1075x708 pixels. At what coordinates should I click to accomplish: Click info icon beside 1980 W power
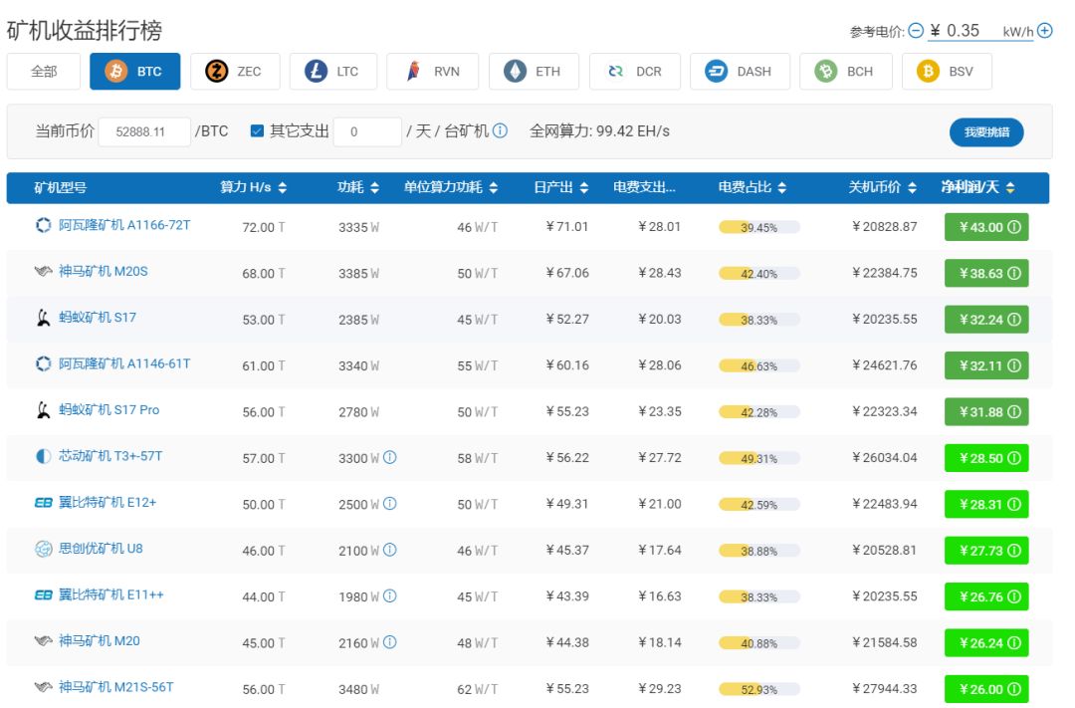click(x=390, y=596)
